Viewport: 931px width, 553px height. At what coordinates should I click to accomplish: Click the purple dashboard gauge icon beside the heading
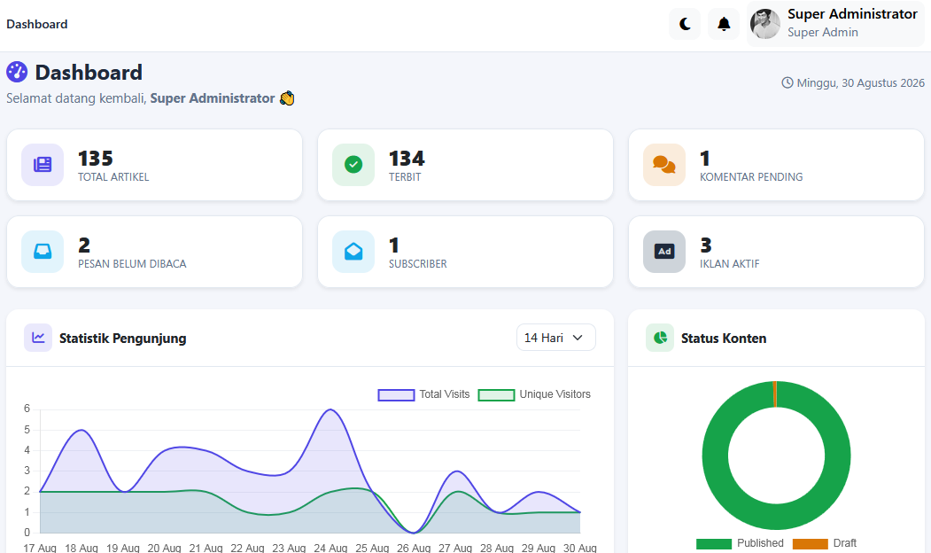(x=17, y=72)
